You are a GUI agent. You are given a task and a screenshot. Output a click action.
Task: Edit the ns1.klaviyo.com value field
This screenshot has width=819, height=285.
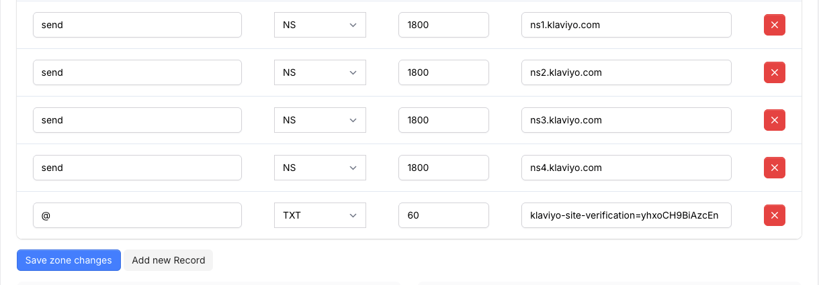tap(626, 25)
